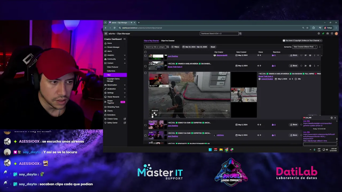342x192 pixels.
Task: Click the Dashboard Search magnifier icon
Action: point(240,34)
